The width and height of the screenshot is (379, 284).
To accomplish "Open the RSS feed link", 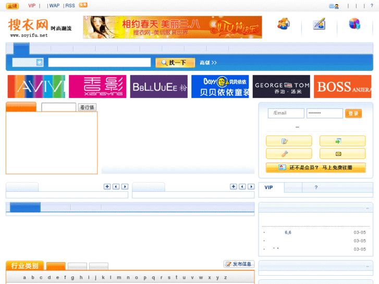I will pos(70,6).
